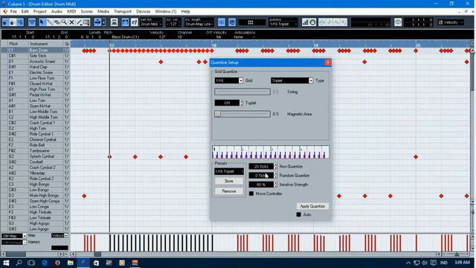Open the Scores menu
Screen dimensions: 476x268
coord(86,11)
